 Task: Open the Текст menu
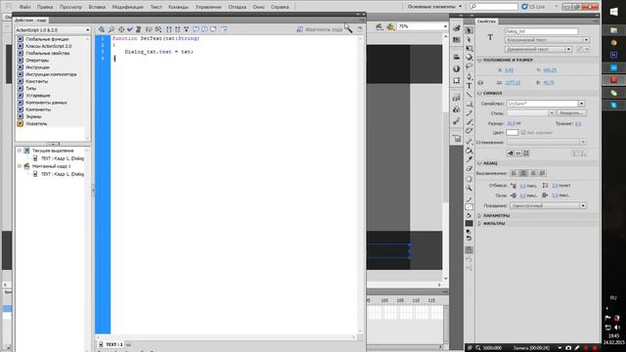coord(156,7)
